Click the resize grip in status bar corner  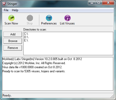pos(112,96)
